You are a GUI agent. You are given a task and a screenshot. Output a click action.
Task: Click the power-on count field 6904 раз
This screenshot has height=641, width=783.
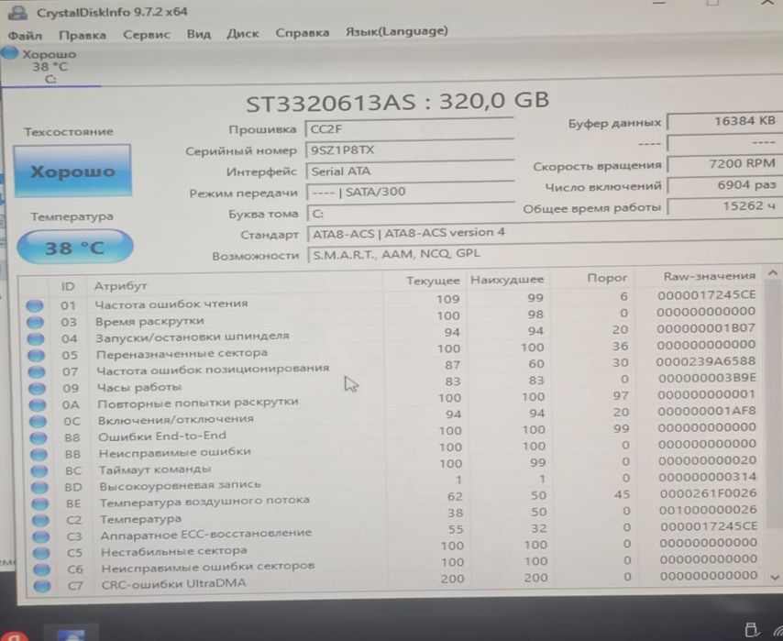[x=724, y=185]
